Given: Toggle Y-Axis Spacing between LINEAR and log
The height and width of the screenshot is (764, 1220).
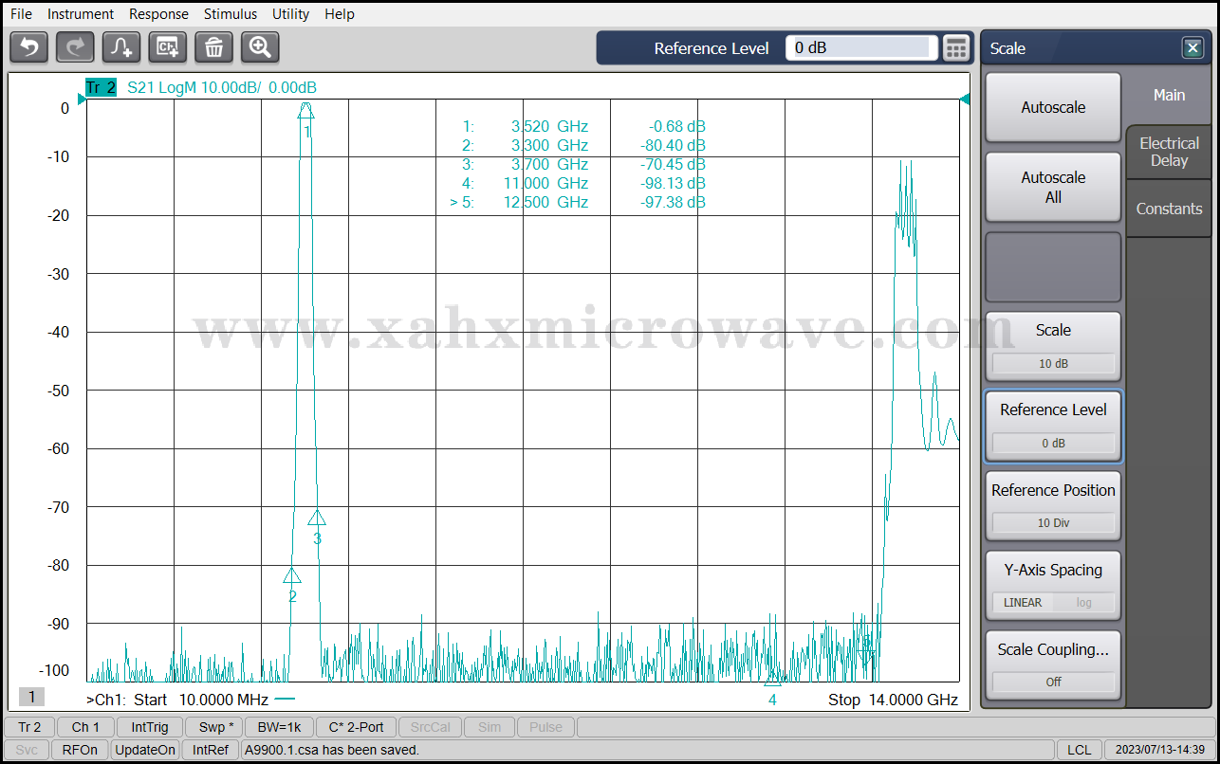Looking at the screenshot, I should pyautogui.click(x=1053, y=602).
